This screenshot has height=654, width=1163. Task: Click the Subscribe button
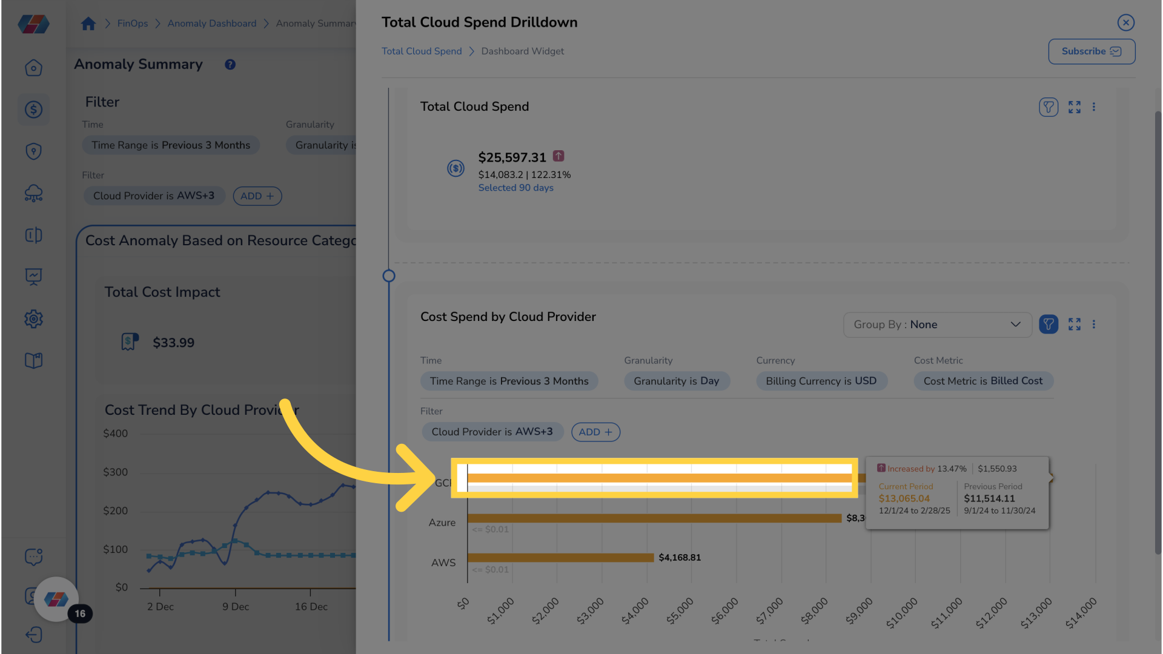[1092, 51]
